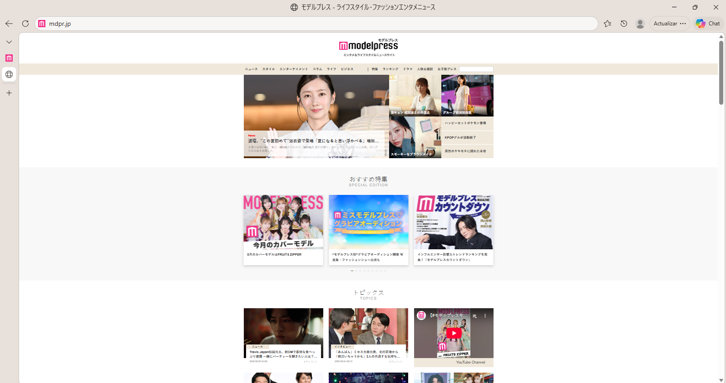The height and width of the screenshot is (383, 726).
Task: Select the first carousel pagination dot
Action: pos(352,271)
